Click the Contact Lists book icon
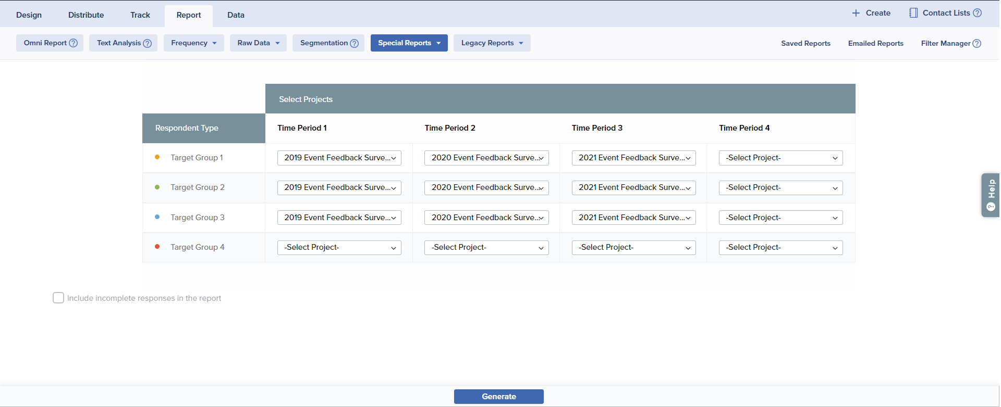This screenshot has width=1001, height=407. point(913,13)
